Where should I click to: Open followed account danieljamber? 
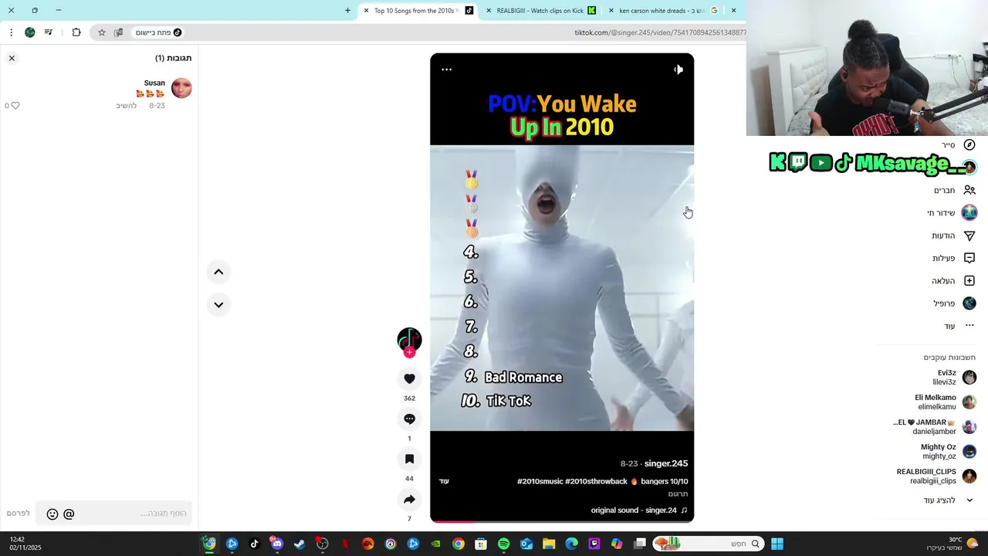(x=935, y=427)
